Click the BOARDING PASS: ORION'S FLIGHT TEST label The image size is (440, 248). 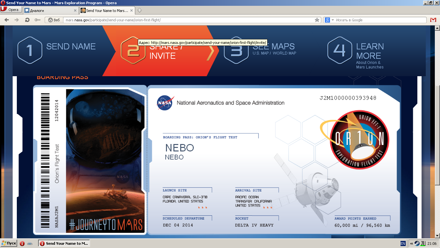click(200, 138)
